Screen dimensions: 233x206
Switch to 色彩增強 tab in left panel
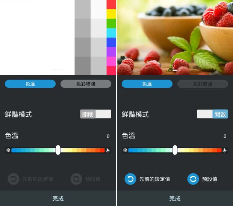pos(86,84)
